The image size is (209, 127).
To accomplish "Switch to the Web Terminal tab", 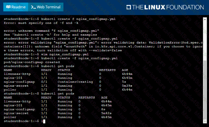I will (x=46, y=7).
